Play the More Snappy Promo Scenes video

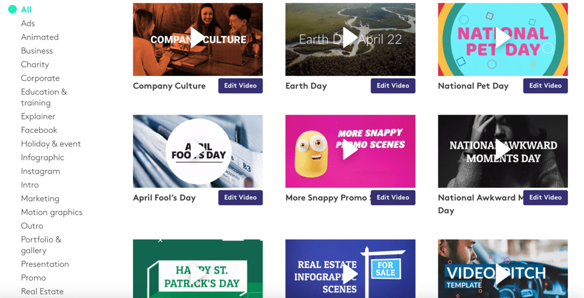[x=350, y=150]
